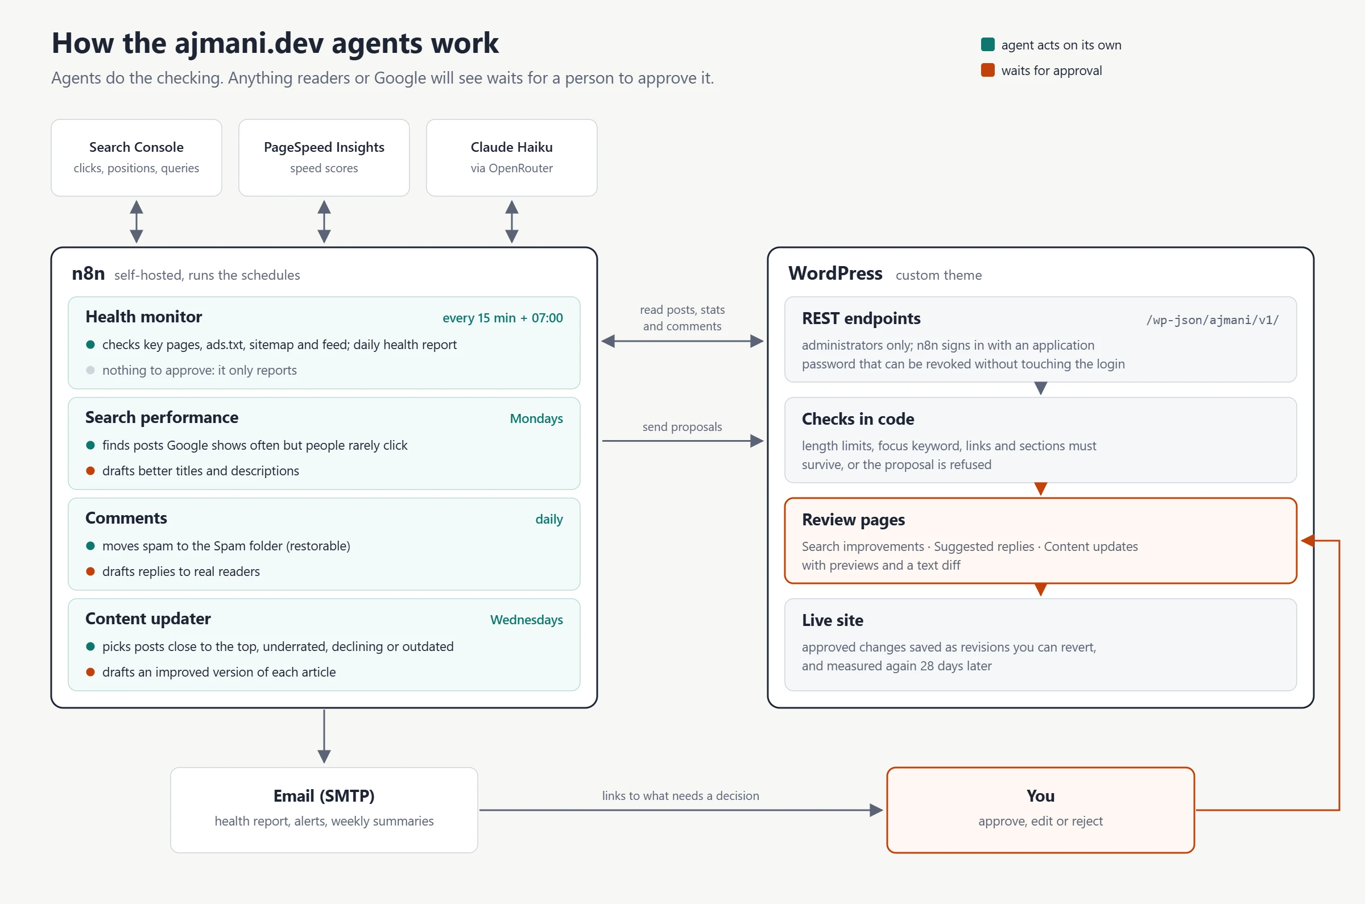This screenshot has width=1365, height=904.
Task: Click the 'REST endpoints' heading
Action: click(861, 318)
